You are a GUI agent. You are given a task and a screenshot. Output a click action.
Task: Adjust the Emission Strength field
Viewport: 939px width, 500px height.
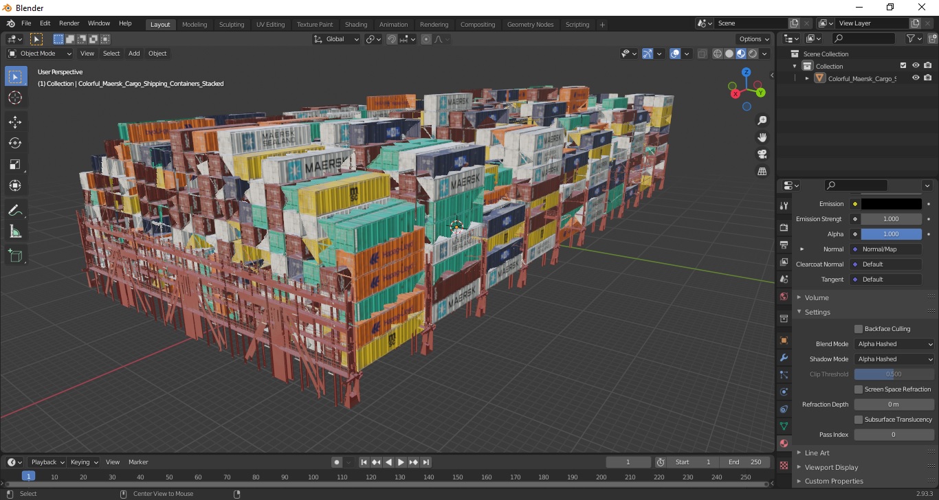coord(891,219)
